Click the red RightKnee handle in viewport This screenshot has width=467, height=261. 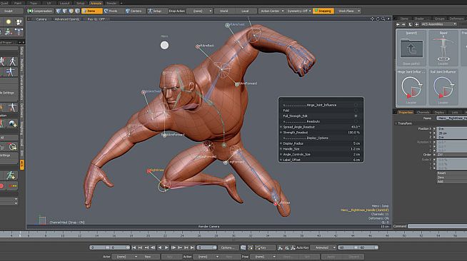point(149,170)
